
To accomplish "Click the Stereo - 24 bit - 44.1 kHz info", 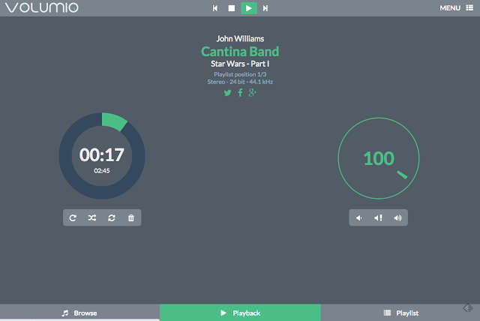I will [240, 82].
